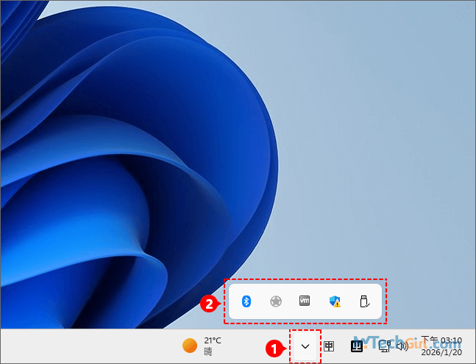The width and height of the screenshot is (476, 364).
Task: Collapse the hidden icons chevron in the taskbar
Action: (x=305, y=346)
